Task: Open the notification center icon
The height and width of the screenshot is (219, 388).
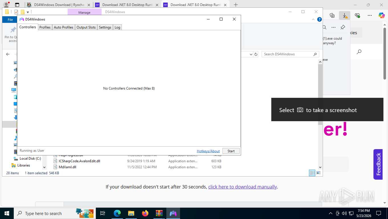Action: (x=379, y=213)
